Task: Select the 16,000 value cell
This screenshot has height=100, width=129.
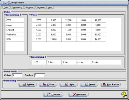Action: click(98, 20)
